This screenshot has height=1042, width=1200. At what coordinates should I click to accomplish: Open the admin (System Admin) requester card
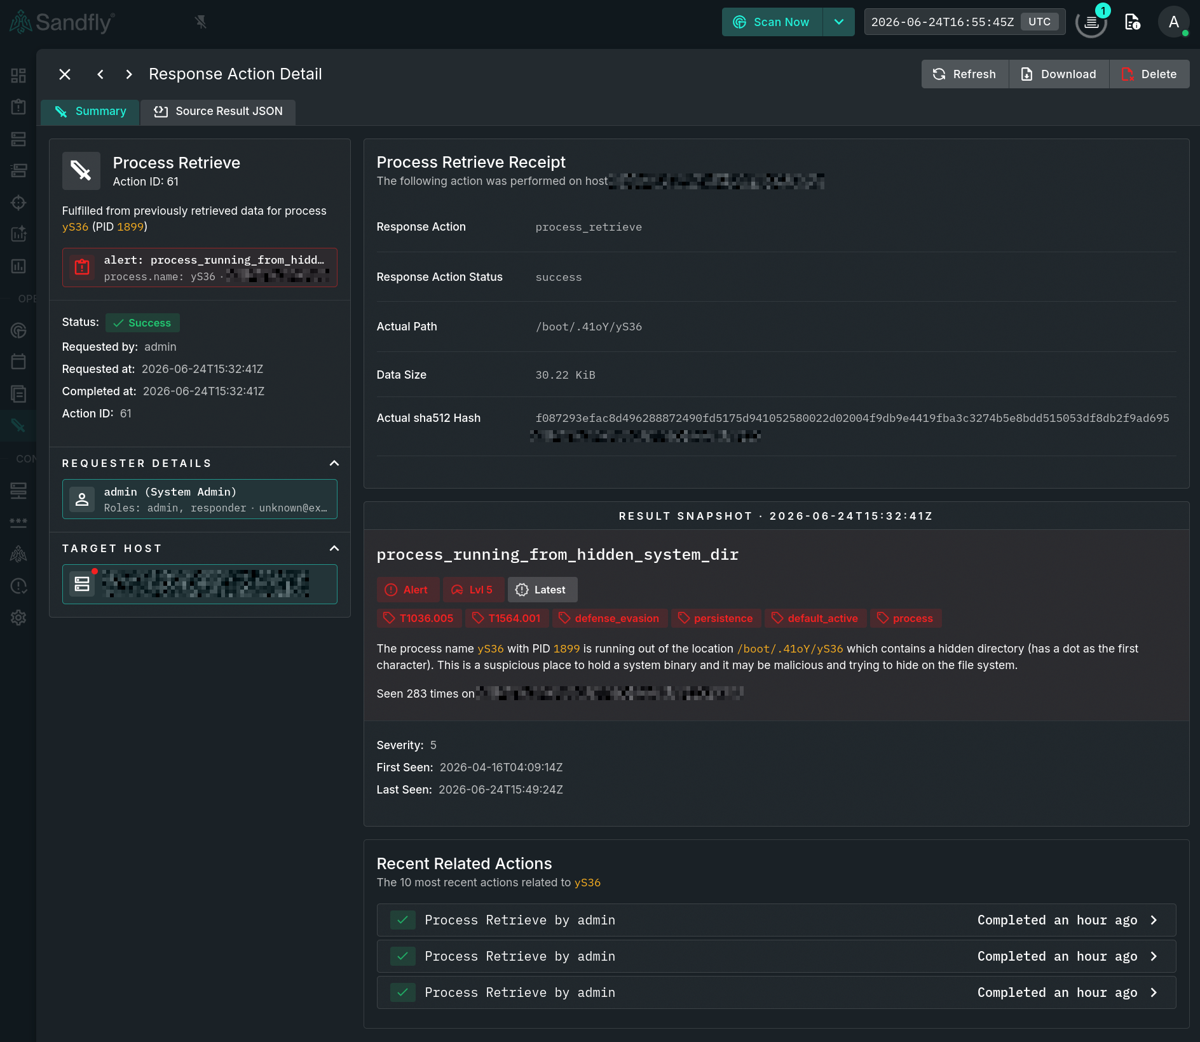pos(200,499)
